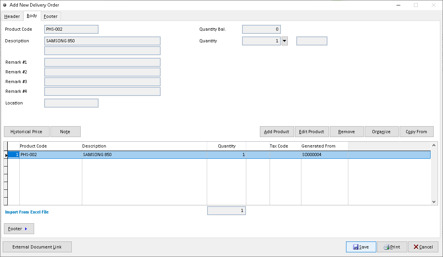Click Edit Product button
This screenshot has width=443, height=257.
click(311, 132)
